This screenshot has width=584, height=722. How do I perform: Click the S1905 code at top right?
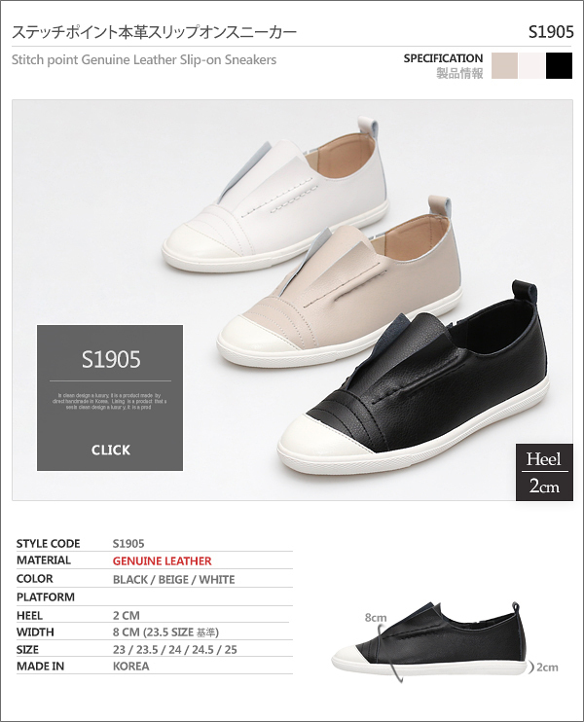click(551, 32)
